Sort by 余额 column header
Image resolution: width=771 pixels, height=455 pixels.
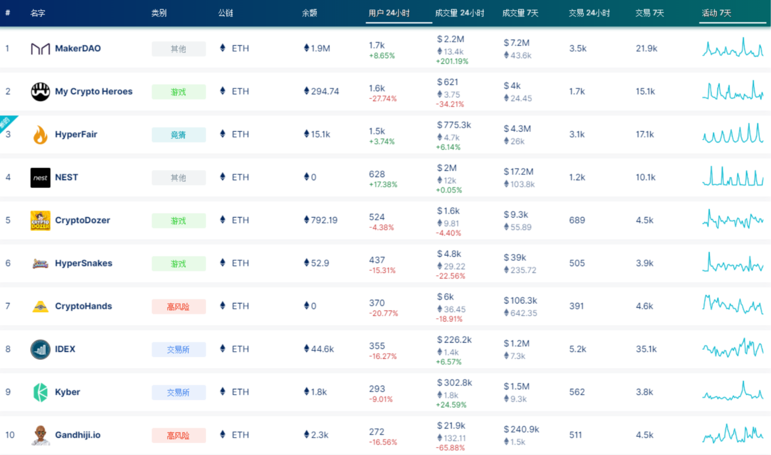click(310, 13)
